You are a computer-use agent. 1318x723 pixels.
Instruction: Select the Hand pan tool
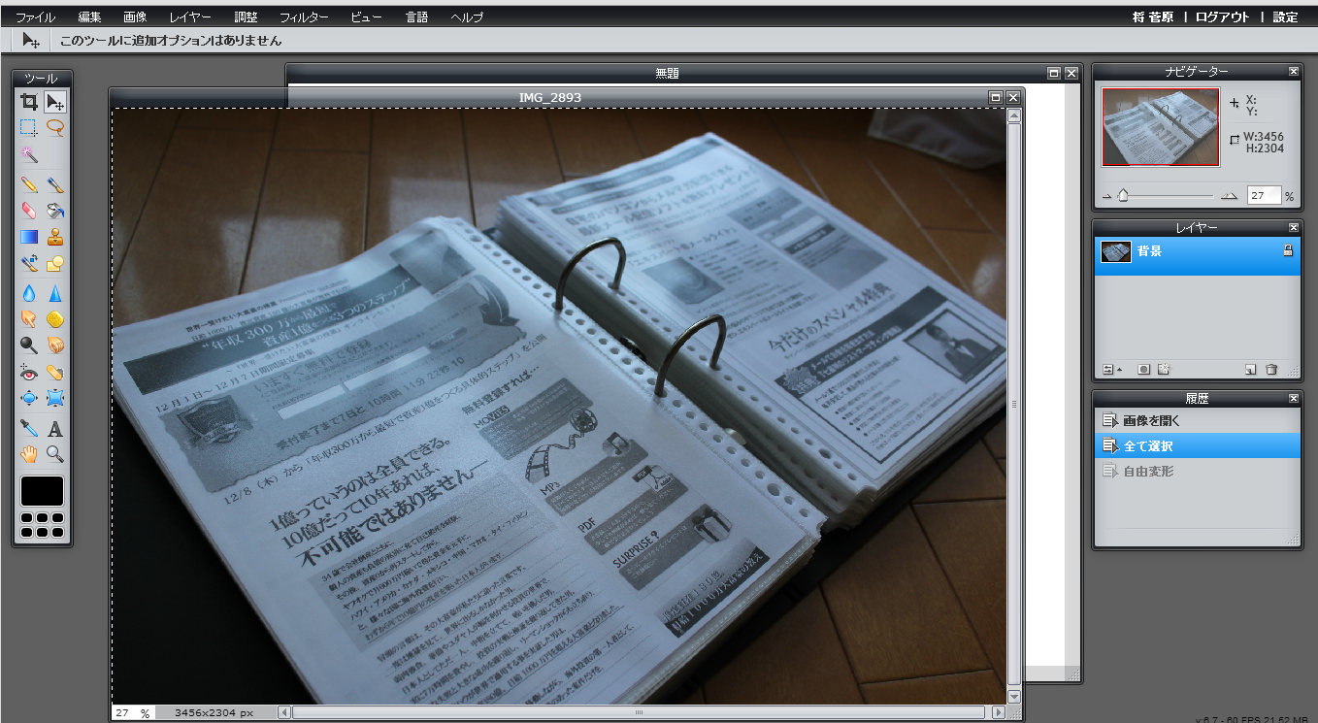(x=29, y=454)
